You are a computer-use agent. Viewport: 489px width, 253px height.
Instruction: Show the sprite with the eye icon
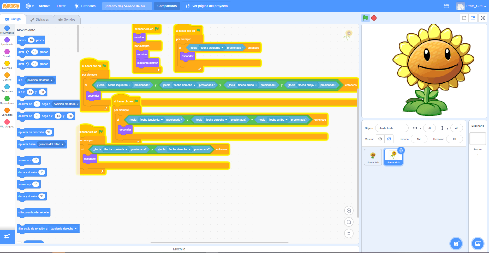coord(380,139)
